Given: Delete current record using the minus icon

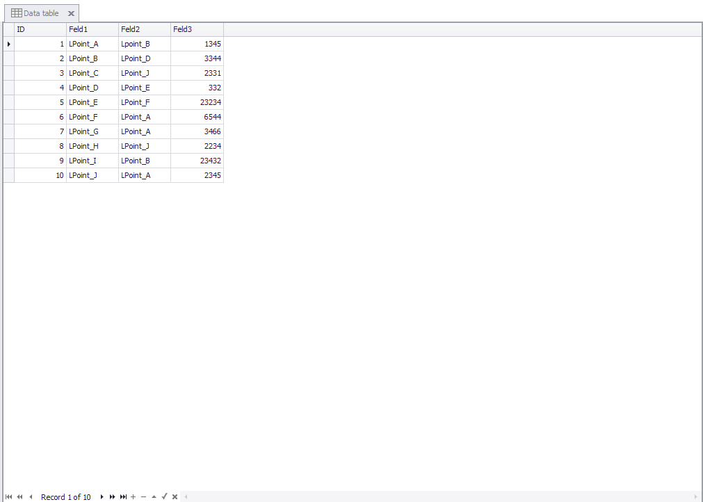Looking at the screenshot, I should point(143,497).
